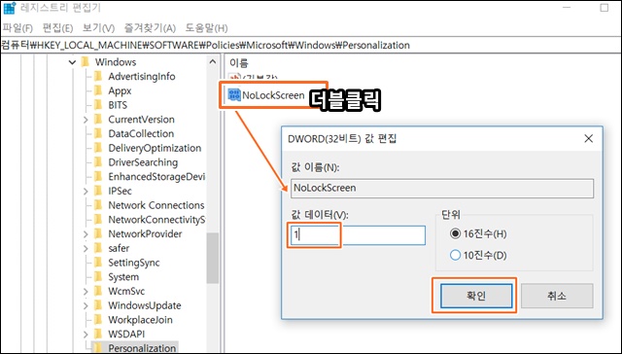Expand the WindowsUpdate key
Viewport: 622px width, 354px height.
coord(86,305)
